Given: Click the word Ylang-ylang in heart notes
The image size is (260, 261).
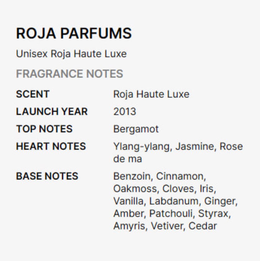Looking at the screenshot, I should click(x=142, y=146).
